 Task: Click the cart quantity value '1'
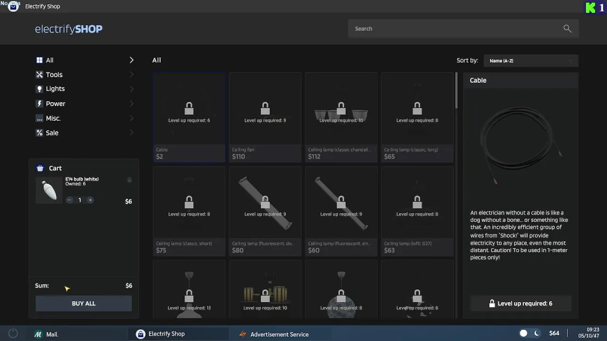(x=80, y=200)
